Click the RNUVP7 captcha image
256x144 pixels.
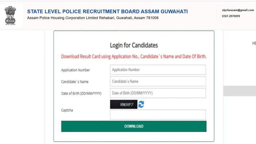124,104
